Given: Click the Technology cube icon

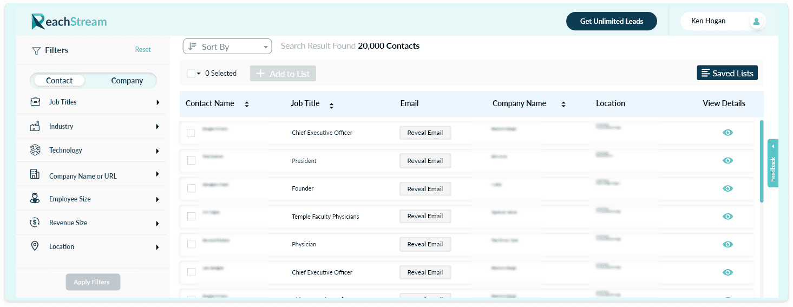Looking at the screenshot, I should [35, 150].
